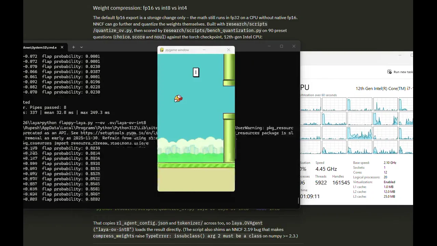Close the pygame window
This screenshot has height=246, width=437.
228,50
